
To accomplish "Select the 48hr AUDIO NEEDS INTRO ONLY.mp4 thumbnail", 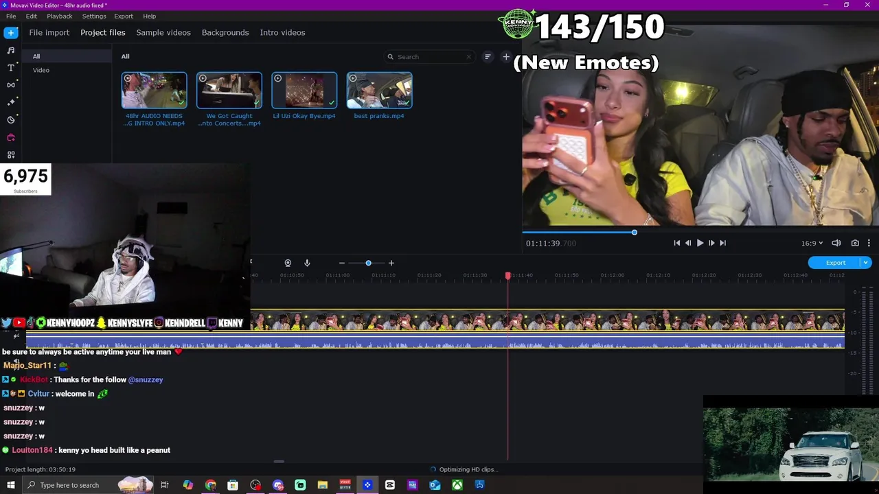I will point(154,91).
